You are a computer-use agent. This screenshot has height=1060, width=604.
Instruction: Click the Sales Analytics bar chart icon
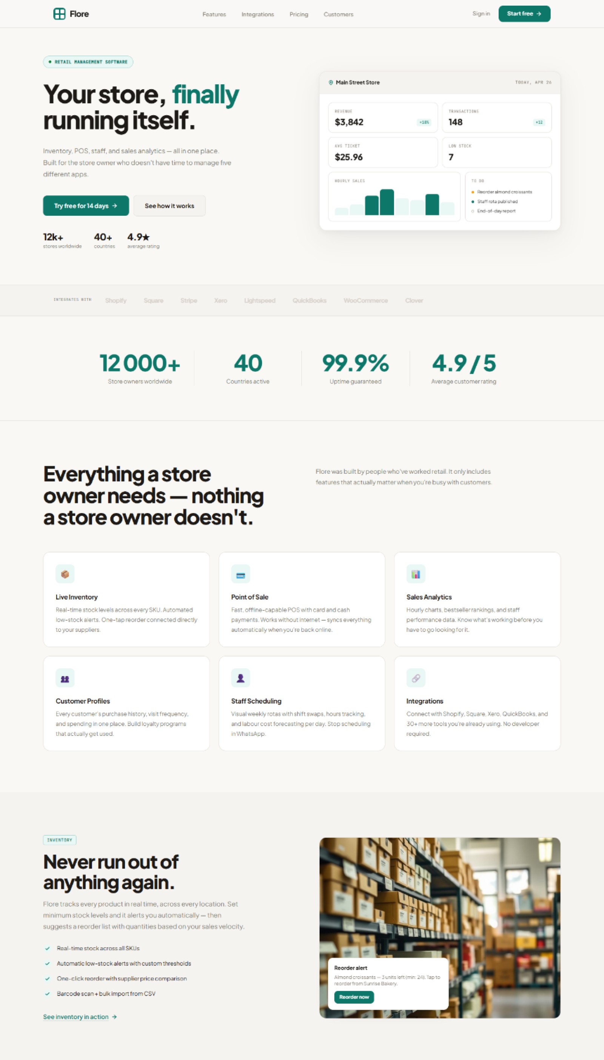(x=415, y=573)
